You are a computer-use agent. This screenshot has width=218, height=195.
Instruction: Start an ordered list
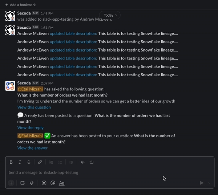tap(51, 162)
